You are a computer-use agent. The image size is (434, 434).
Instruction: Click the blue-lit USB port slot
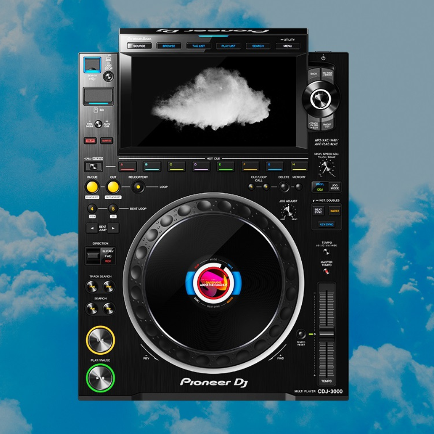[x=92, y=65]
